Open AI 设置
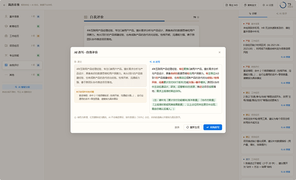This screenshot has height=180, width=296. pyautogui.click(x=268, y=5)
